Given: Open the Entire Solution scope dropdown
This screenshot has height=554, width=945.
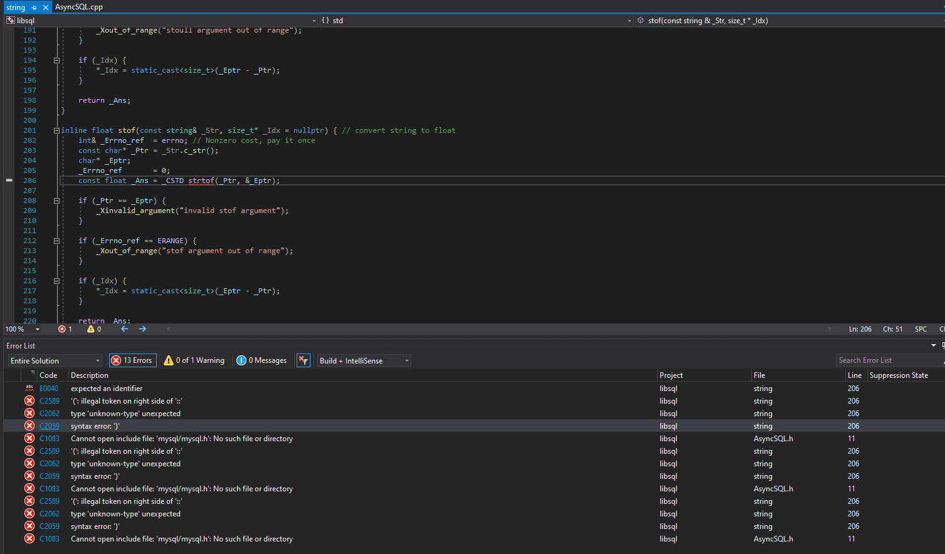Looking at the screenshot, I should [x=55, y=360].
